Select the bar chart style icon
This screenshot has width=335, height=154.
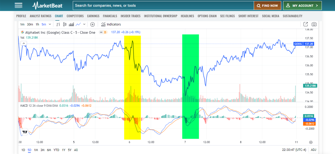click(58, 24)
